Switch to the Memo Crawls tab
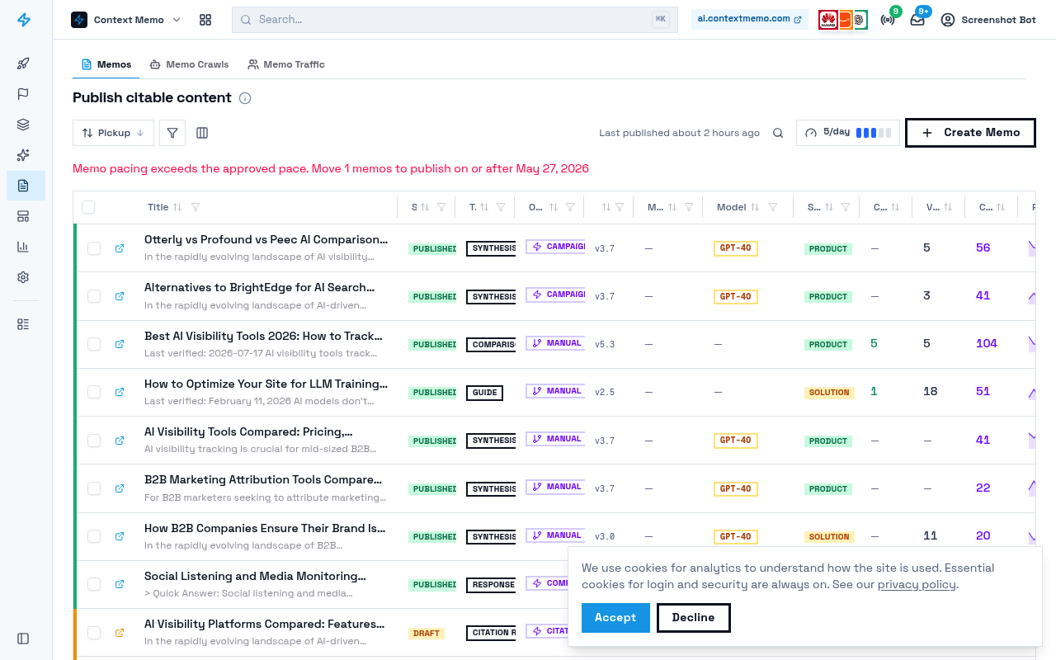 point(189,64)
